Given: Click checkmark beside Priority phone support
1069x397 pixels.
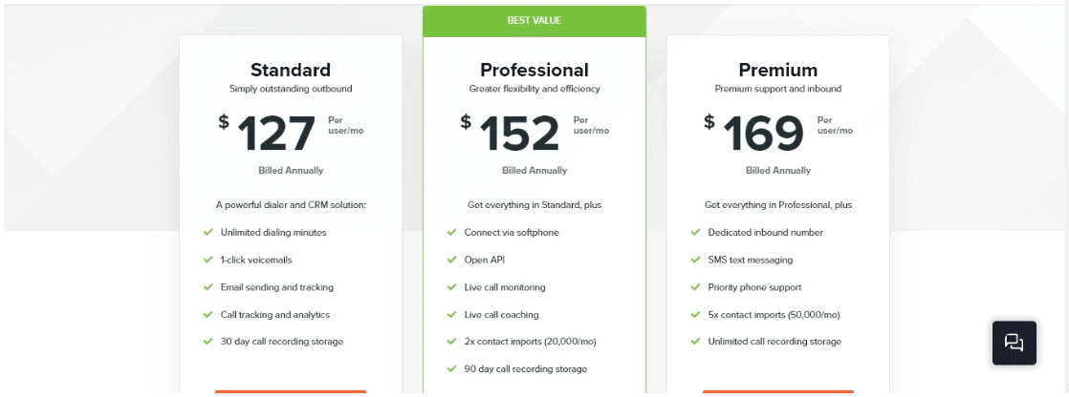Looking at the screenshot, I should tap(695, 287).
